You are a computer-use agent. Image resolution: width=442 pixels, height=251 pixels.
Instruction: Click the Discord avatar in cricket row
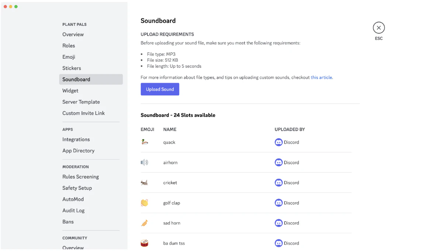coord(279,182)
